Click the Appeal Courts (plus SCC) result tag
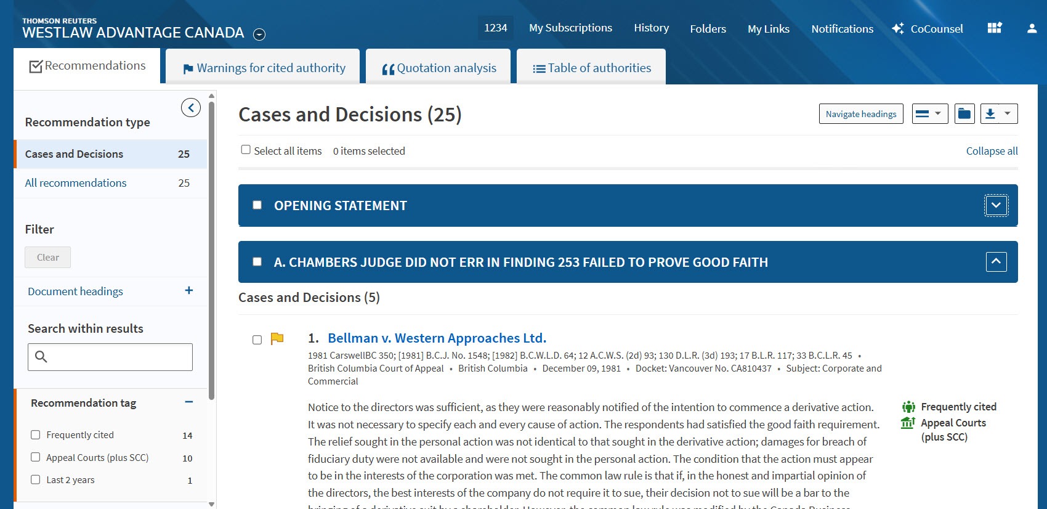This screenshot has height=509, width=1047. (953, 430)
